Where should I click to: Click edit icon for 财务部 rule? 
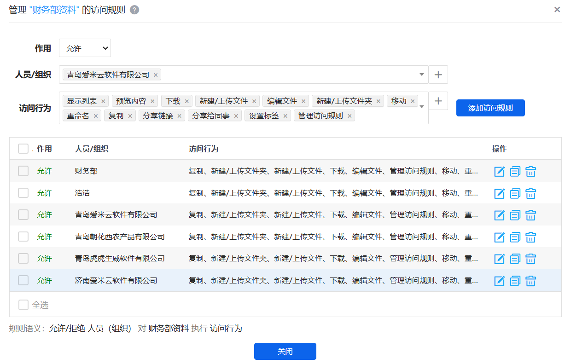[499, 172]
